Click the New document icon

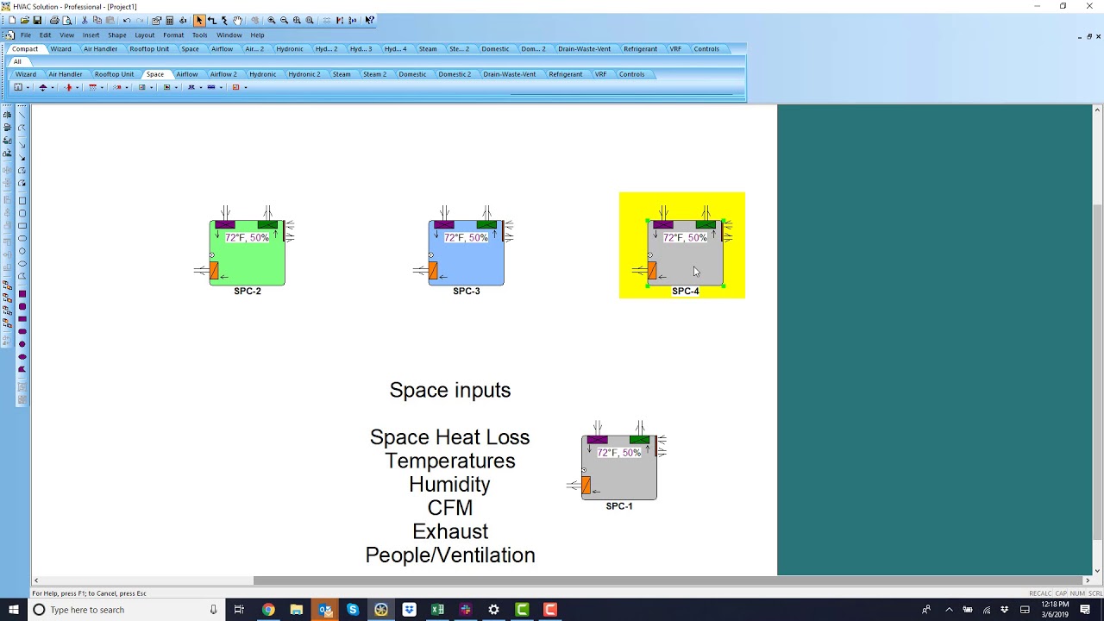[12, 20]
